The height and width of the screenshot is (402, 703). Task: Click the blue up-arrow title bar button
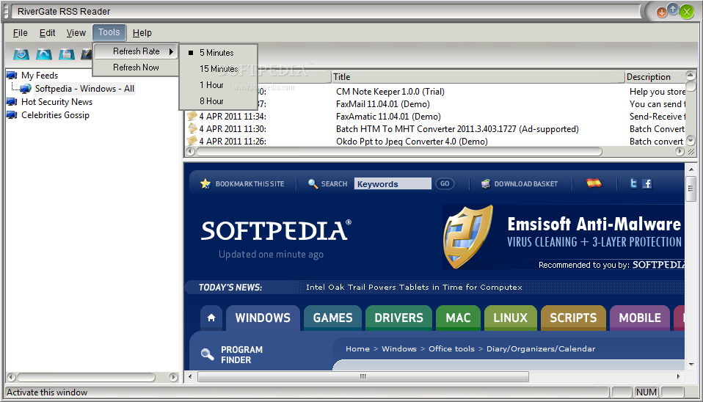point(673,9)
